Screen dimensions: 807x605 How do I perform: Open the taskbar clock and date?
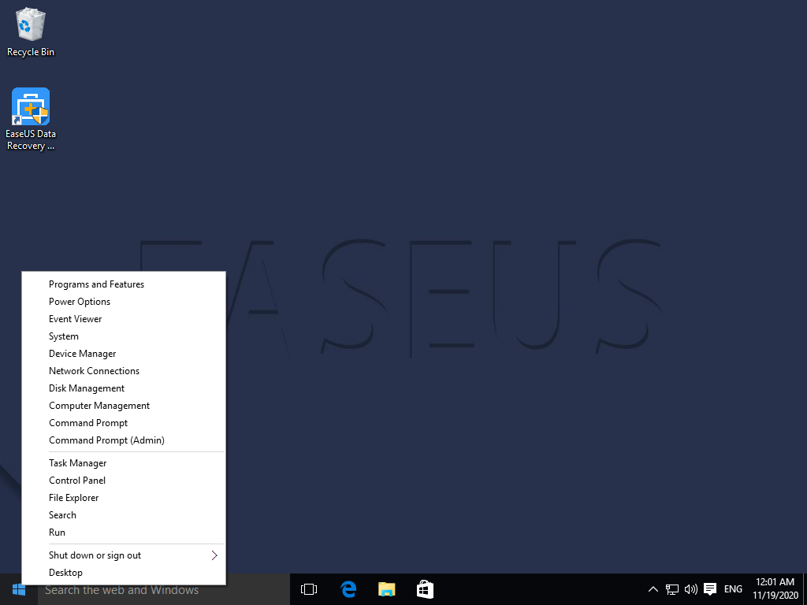(775, 589)
